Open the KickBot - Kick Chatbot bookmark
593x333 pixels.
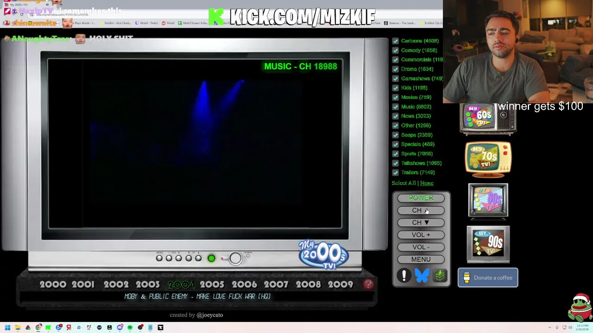[115, 23]
